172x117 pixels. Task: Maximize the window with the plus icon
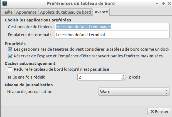pos(163,3)
